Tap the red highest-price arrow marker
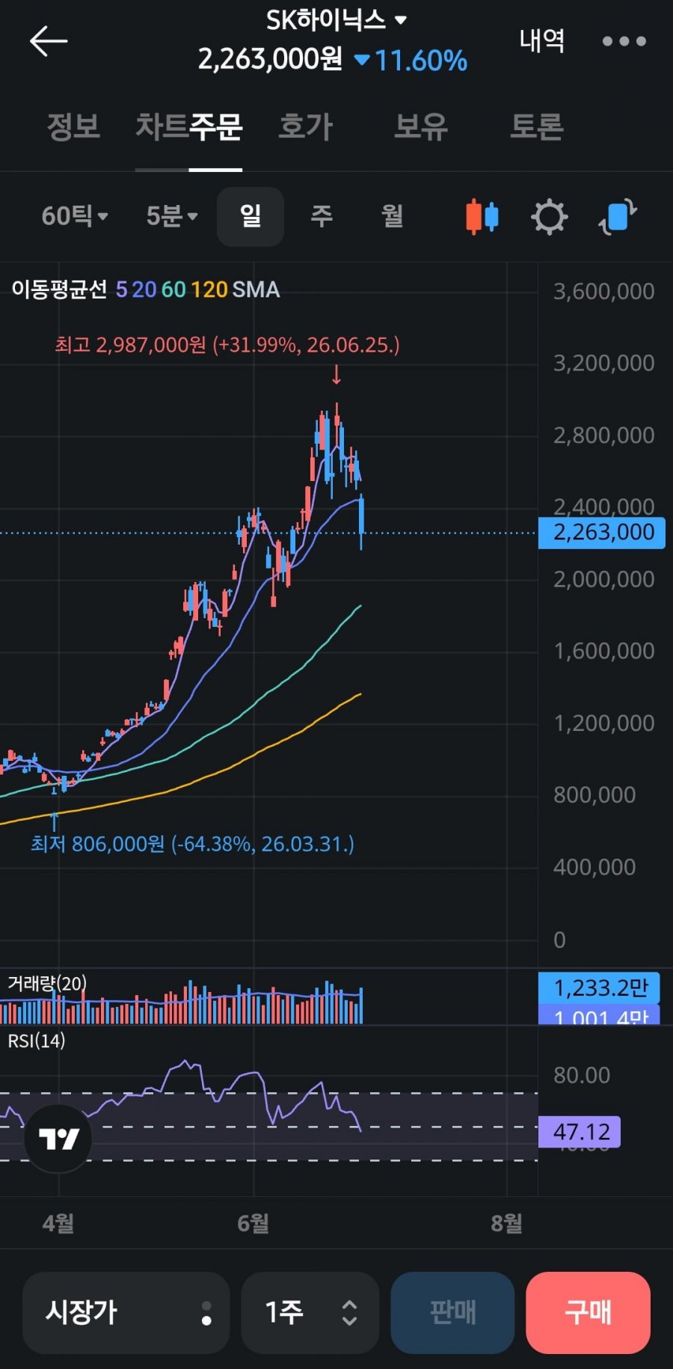The width and height of the screenshot is (673, 1369). (336, 374)
